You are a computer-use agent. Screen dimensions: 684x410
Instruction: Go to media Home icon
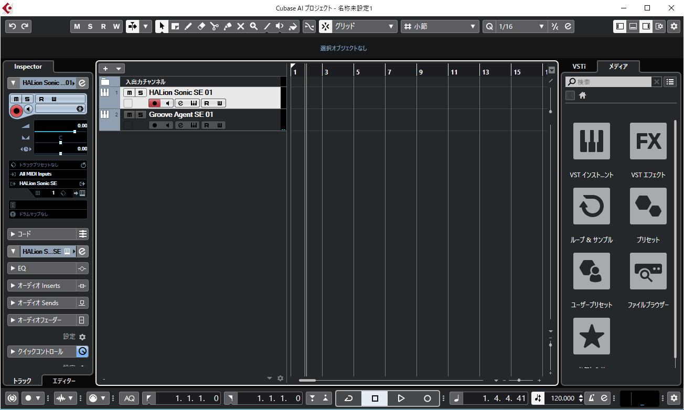coord(582,95)
